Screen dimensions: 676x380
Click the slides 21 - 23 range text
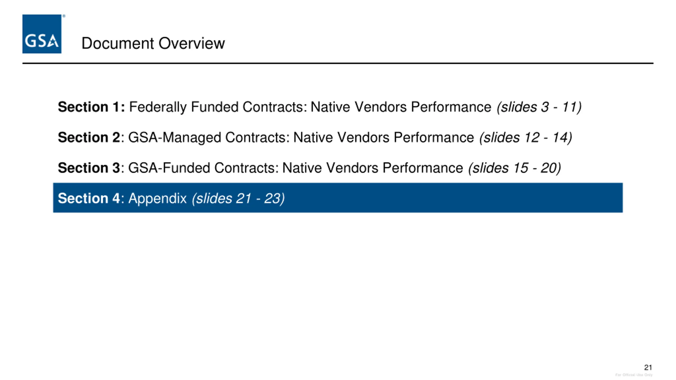[x=238, y=198]
